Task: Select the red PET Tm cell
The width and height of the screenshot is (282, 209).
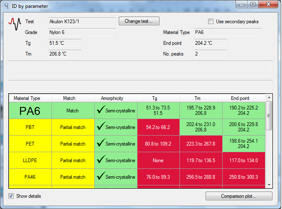Action: [201, 144]
